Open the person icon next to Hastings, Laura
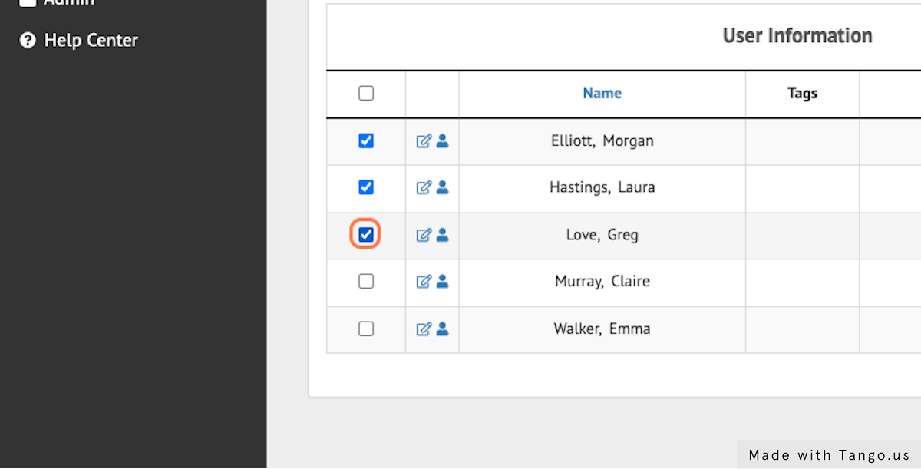 [x=442, y=188]
